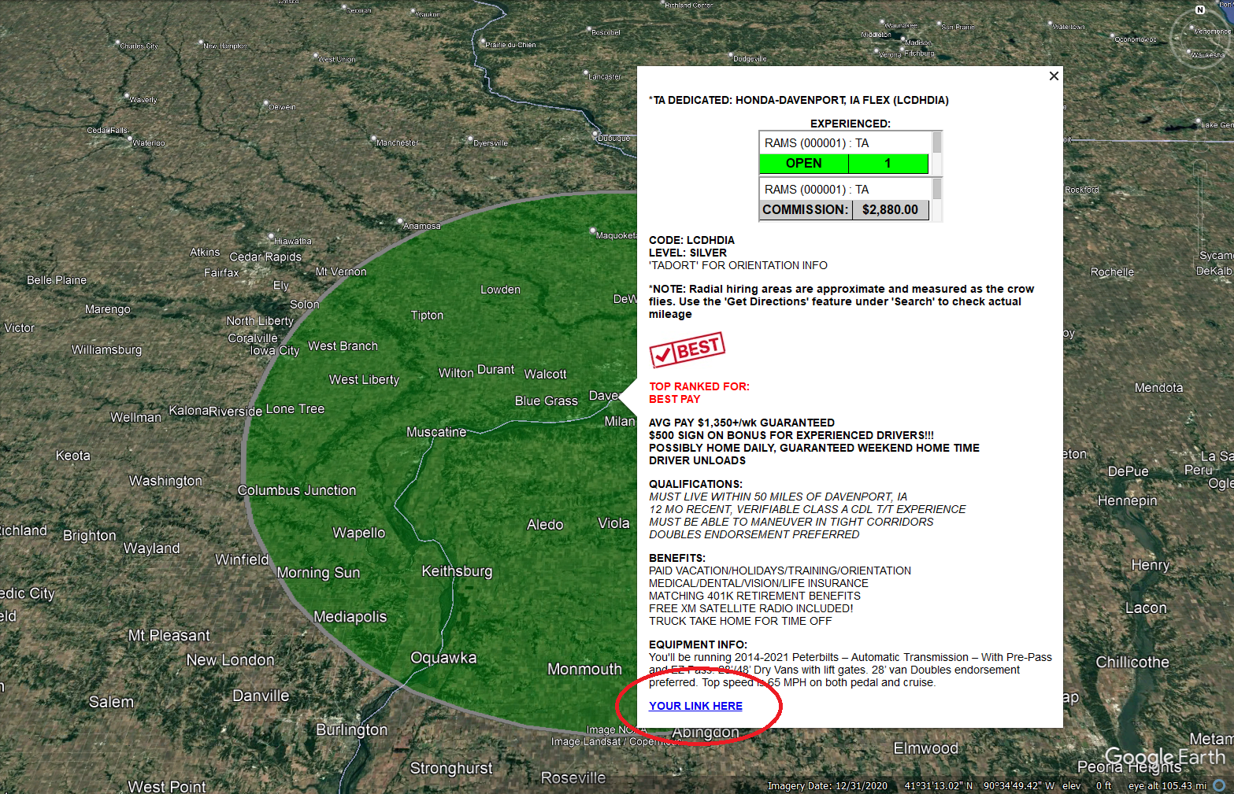Click the Move joystick circle below compass
This screenshot has height=794, width=1234.
click(1199, 93)
